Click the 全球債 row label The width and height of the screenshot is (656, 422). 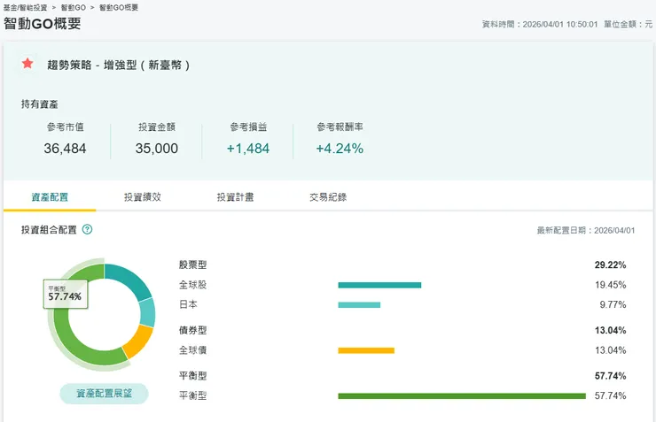point(193,349)
